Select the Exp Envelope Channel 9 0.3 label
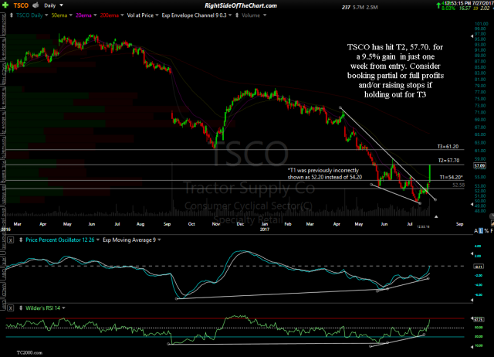This screenshot has height=357, width=494. [194, 15]
